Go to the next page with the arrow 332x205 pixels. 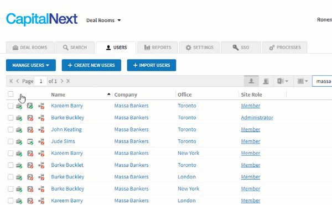click(x=62, y=81)
